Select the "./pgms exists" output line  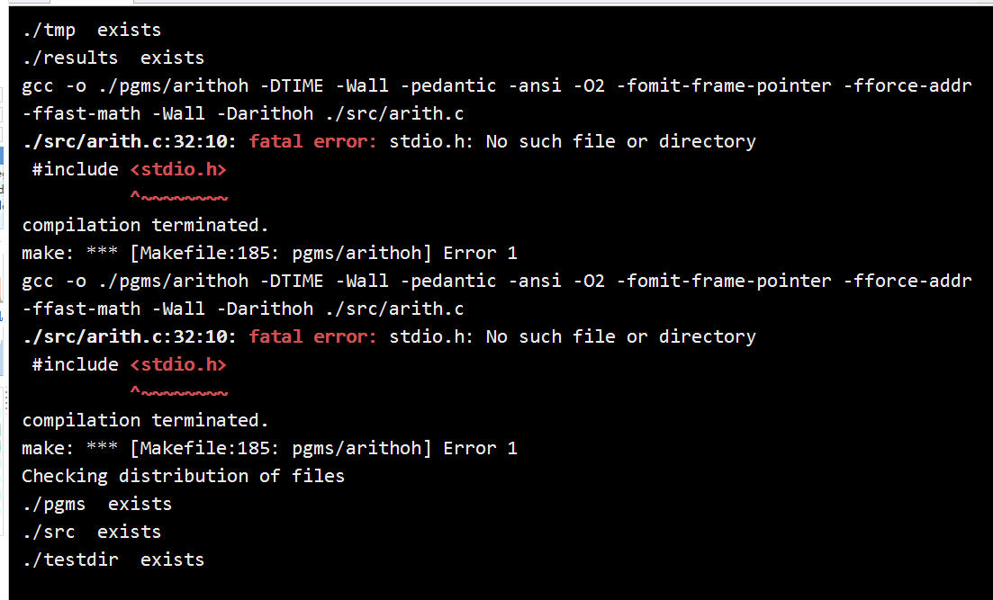tap(97, 504)
